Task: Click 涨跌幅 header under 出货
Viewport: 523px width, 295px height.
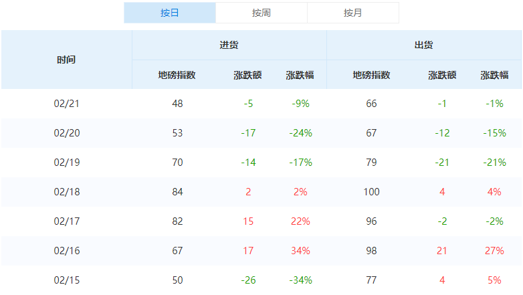Action: 495,75
